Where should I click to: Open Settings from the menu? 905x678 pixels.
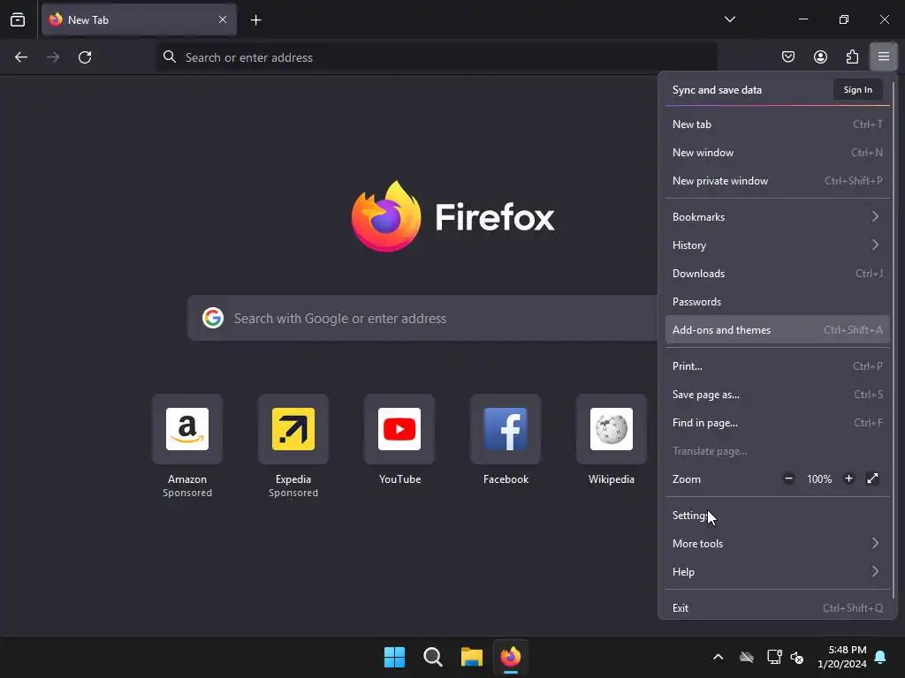tap(778, 516)
